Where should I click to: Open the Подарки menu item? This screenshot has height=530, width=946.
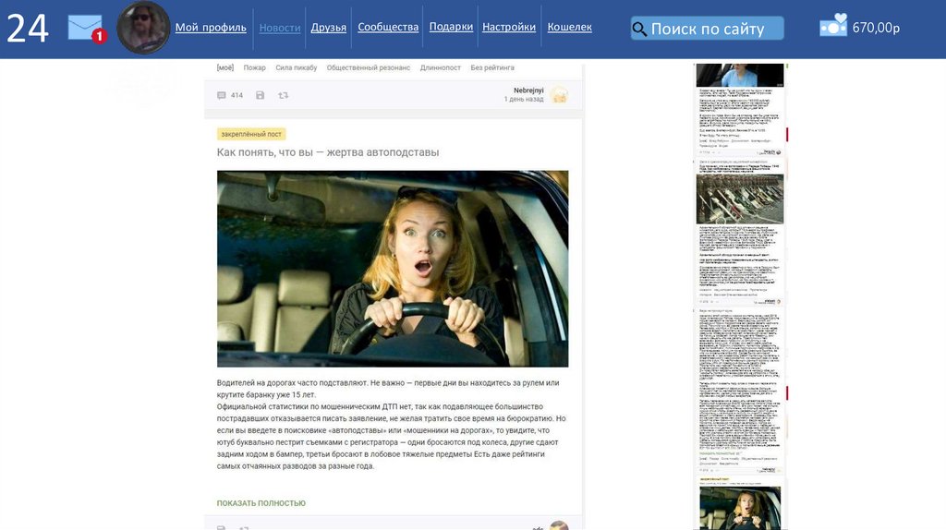tap(451, 28)
